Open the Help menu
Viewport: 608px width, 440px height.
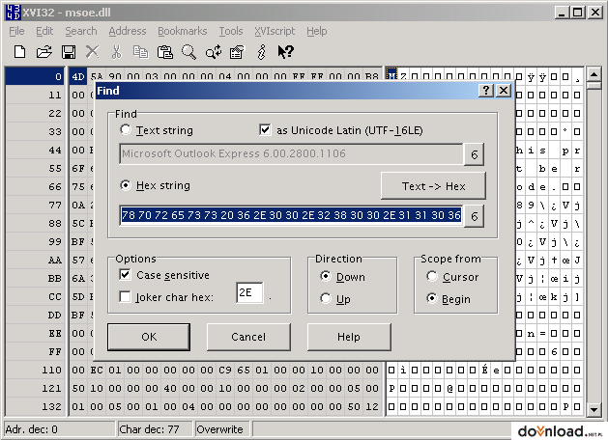(316, 31)
